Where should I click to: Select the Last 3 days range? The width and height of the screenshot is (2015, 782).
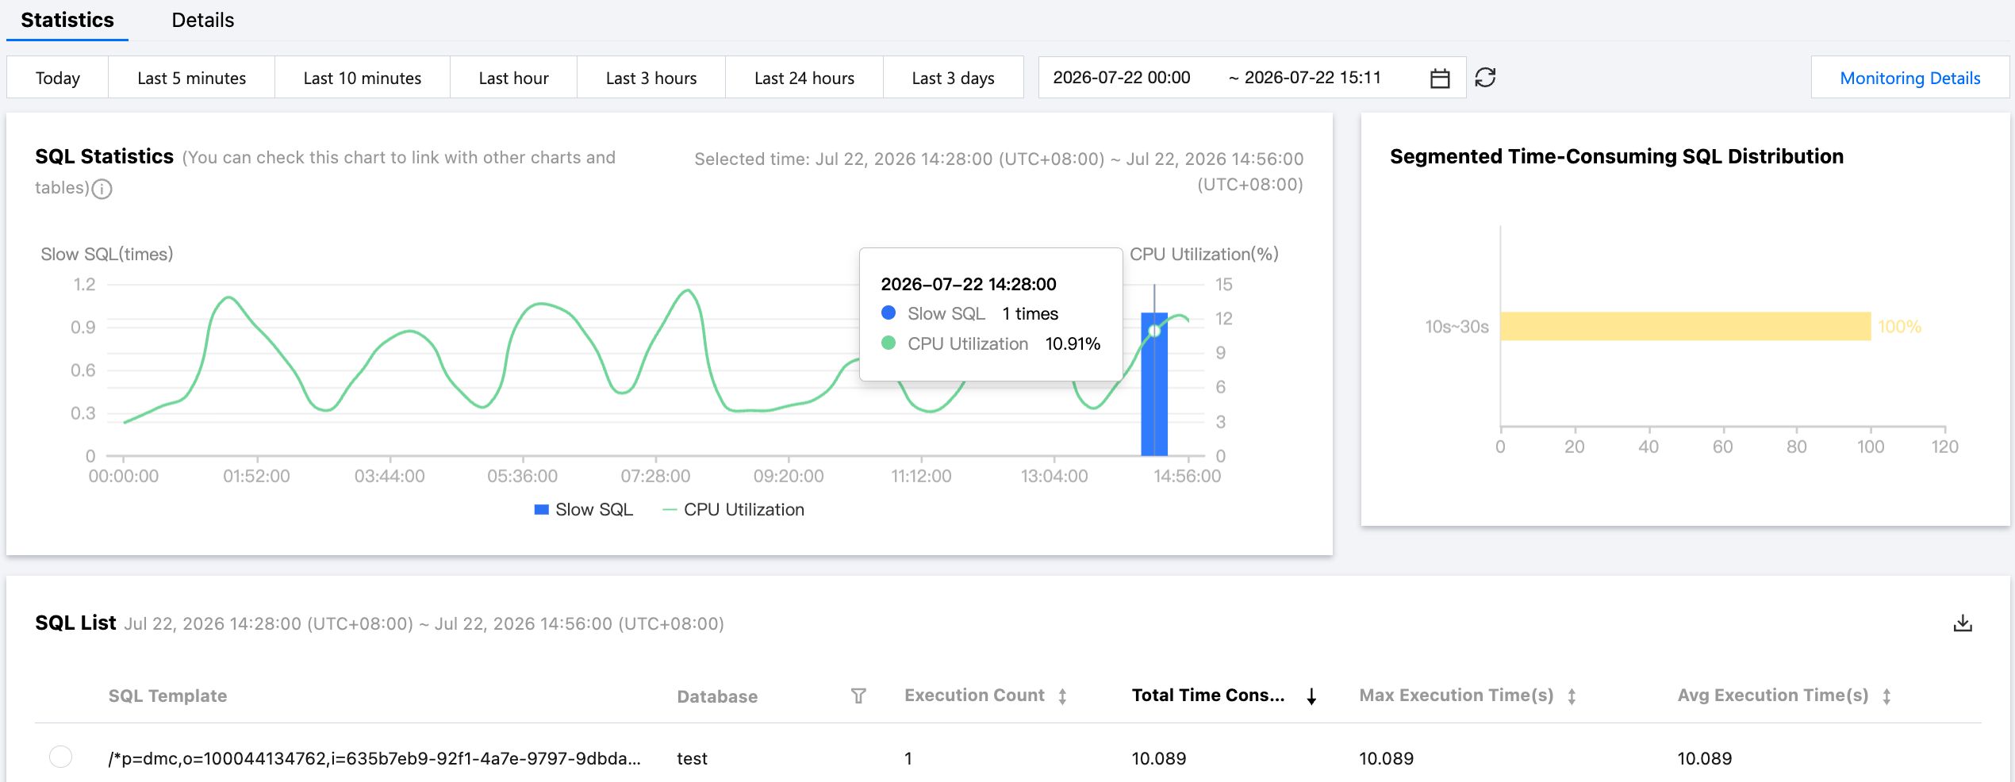(954, 78)
